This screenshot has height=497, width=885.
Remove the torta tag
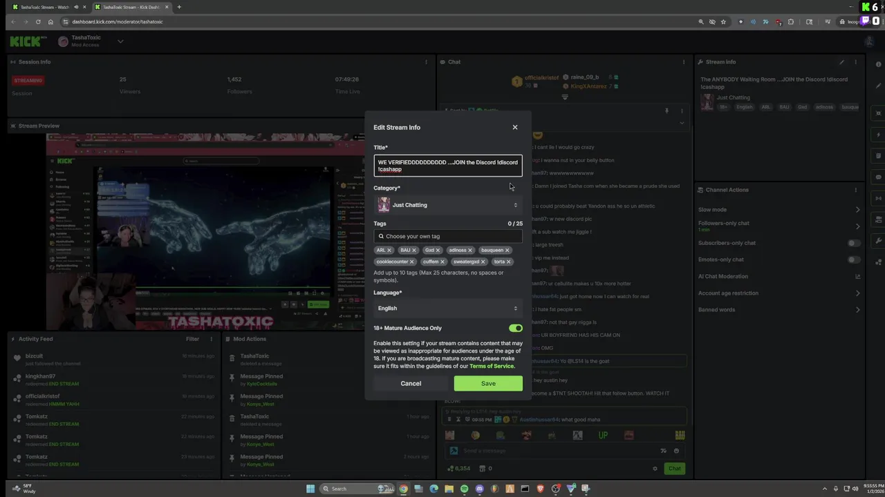click(509, 262)
